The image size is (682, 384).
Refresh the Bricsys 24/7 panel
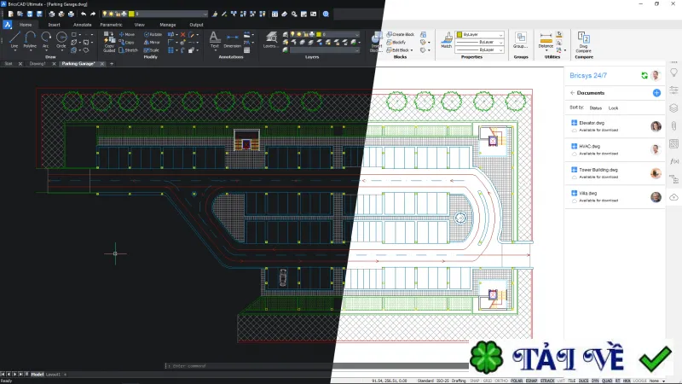[x=644, y=76]
